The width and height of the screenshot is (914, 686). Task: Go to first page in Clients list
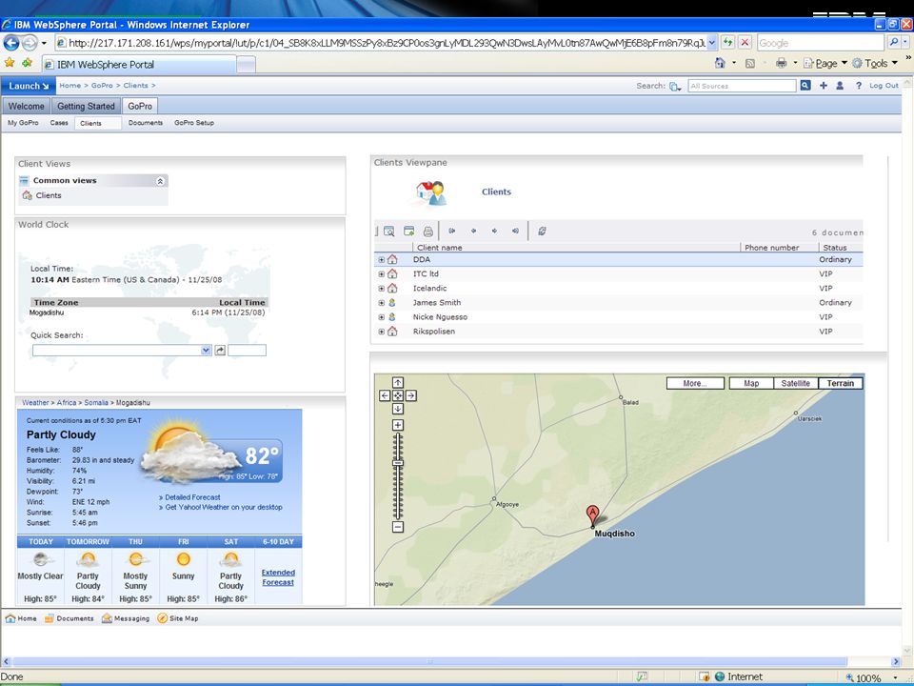(451, 231)
